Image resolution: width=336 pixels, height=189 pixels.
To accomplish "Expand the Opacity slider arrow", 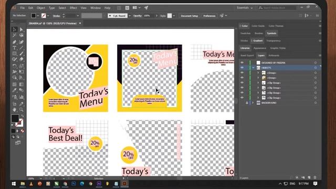I will click(x=156, y=16).
